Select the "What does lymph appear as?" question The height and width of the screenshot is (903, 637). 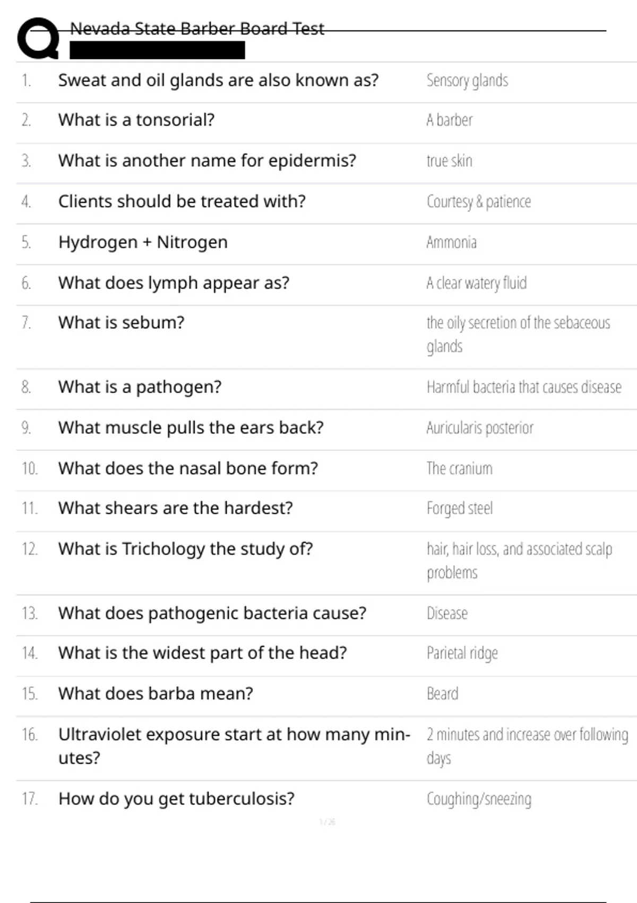pyautogui.click(x=174, y=283)
